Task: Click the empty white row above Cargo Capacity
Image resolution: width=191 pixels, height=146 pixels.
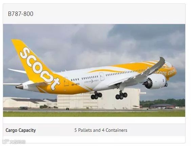Action: 94,120
